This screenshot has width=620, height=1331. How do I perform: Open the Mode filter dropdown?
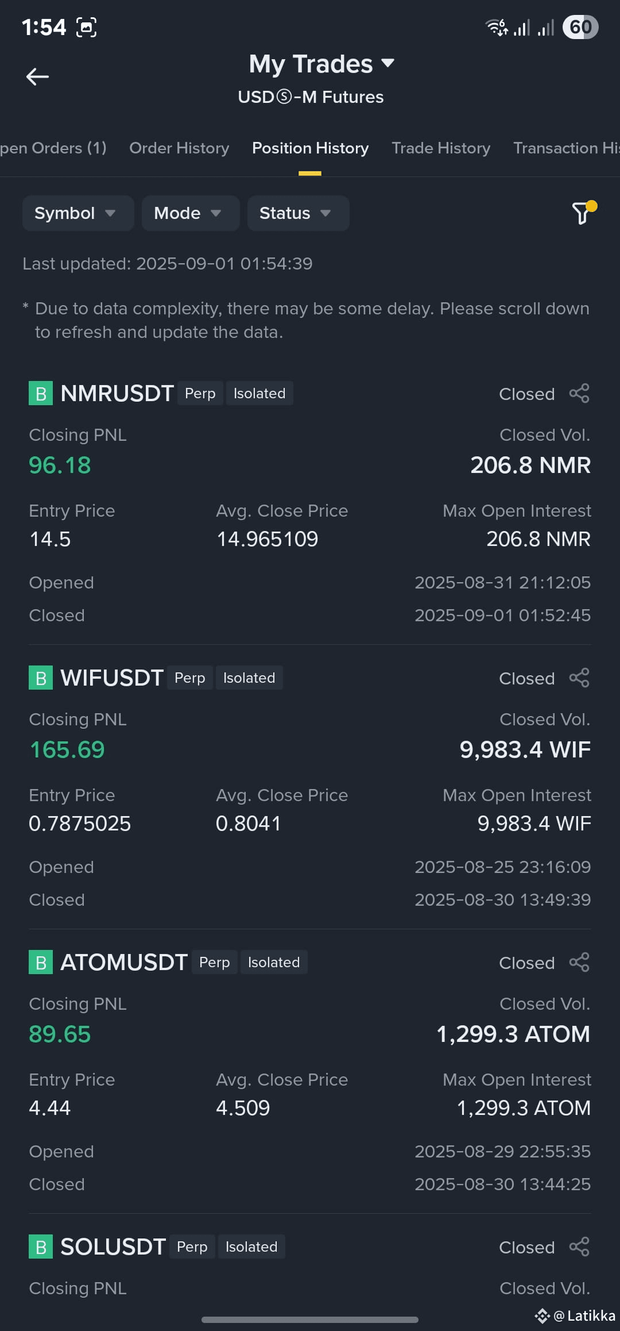click(x=191, y=213)
